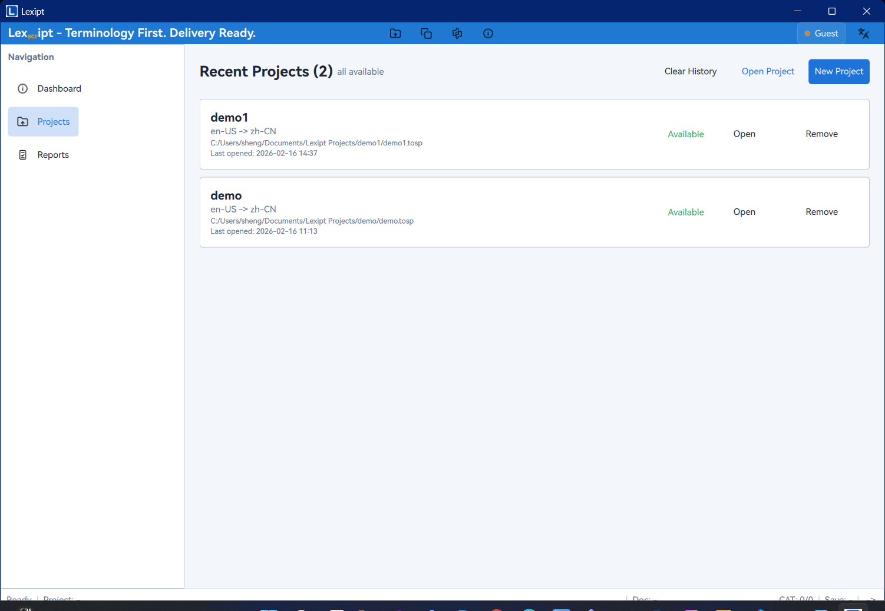Image resolution: width=885 pixels, height=611 pixels.
Task: Open the Guest account menu
Action: point(821,34)
